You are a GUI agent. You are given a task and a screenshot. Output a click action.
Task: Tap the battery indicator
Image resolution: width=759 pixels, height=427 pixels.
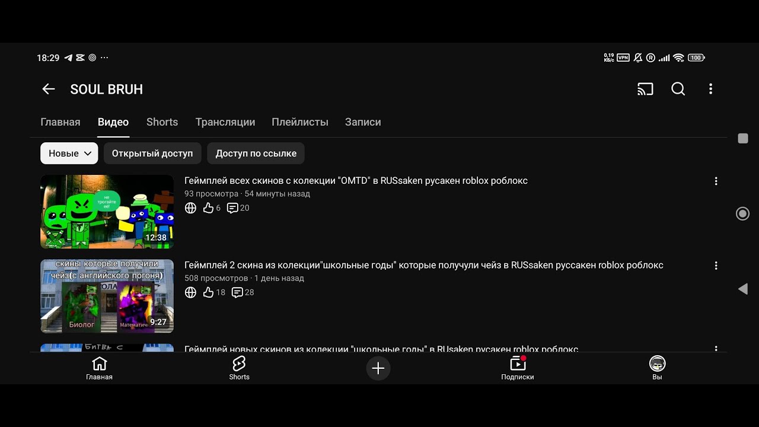click(x=696, y=58)
